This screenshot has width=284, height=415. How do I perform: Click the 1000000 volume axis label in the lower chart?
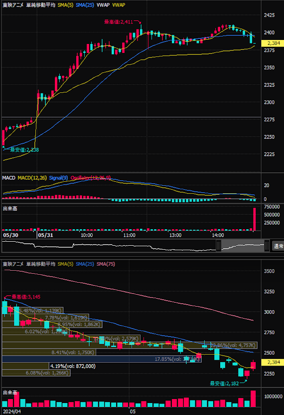[x=273, y=396]
